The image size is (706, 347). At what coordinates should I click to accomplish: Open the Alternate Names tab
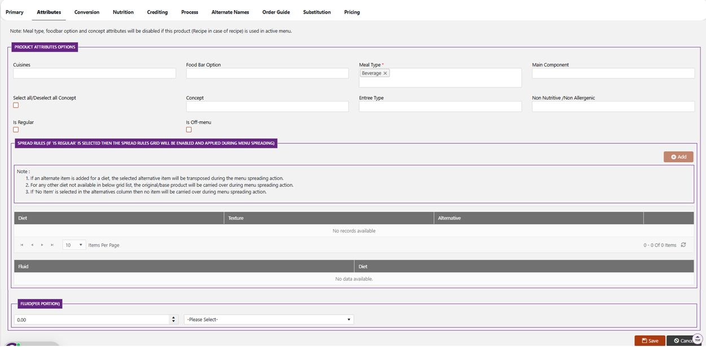click(230, 12)
